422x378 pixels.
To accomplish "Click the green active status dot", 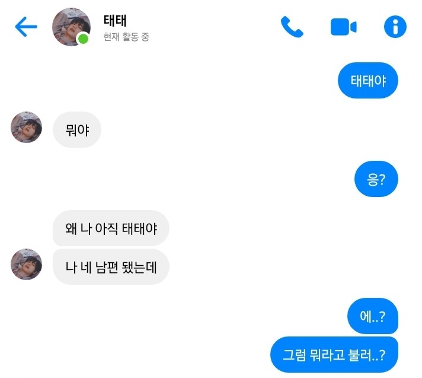I will (x=83, y=39).
